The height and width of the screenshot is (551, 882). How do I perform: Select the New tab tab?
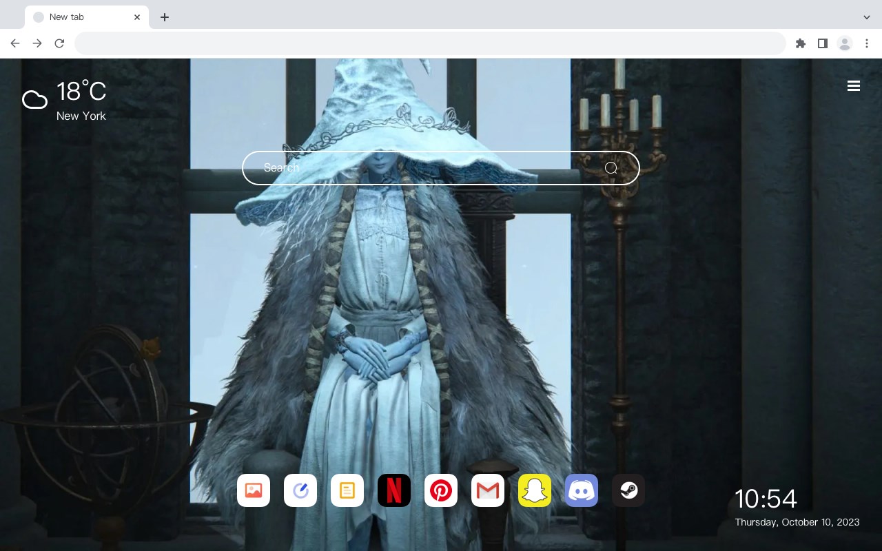click(x=87, y=17)
